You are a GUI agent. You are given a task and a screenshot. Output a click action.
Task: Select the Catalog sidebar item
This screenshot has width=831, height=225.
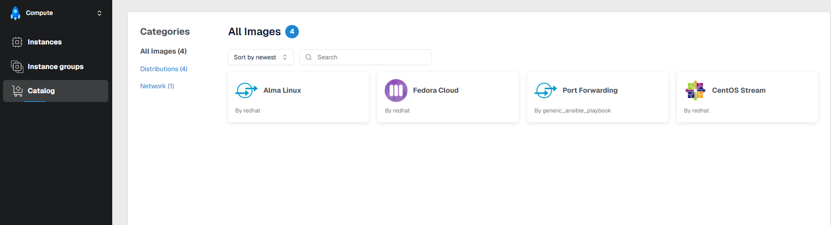pyautogui.click(x=41, y=91)
